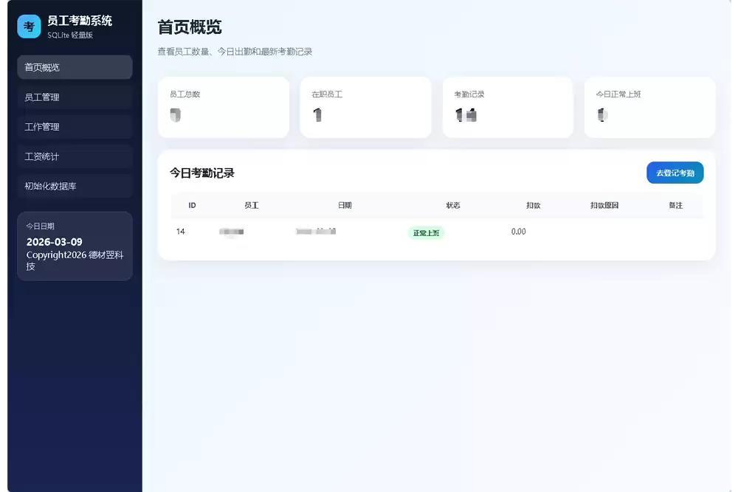Click 初始化数据库 in the sidebar
The height and width of the screenshot is (492, 738).
click(75, 186)
